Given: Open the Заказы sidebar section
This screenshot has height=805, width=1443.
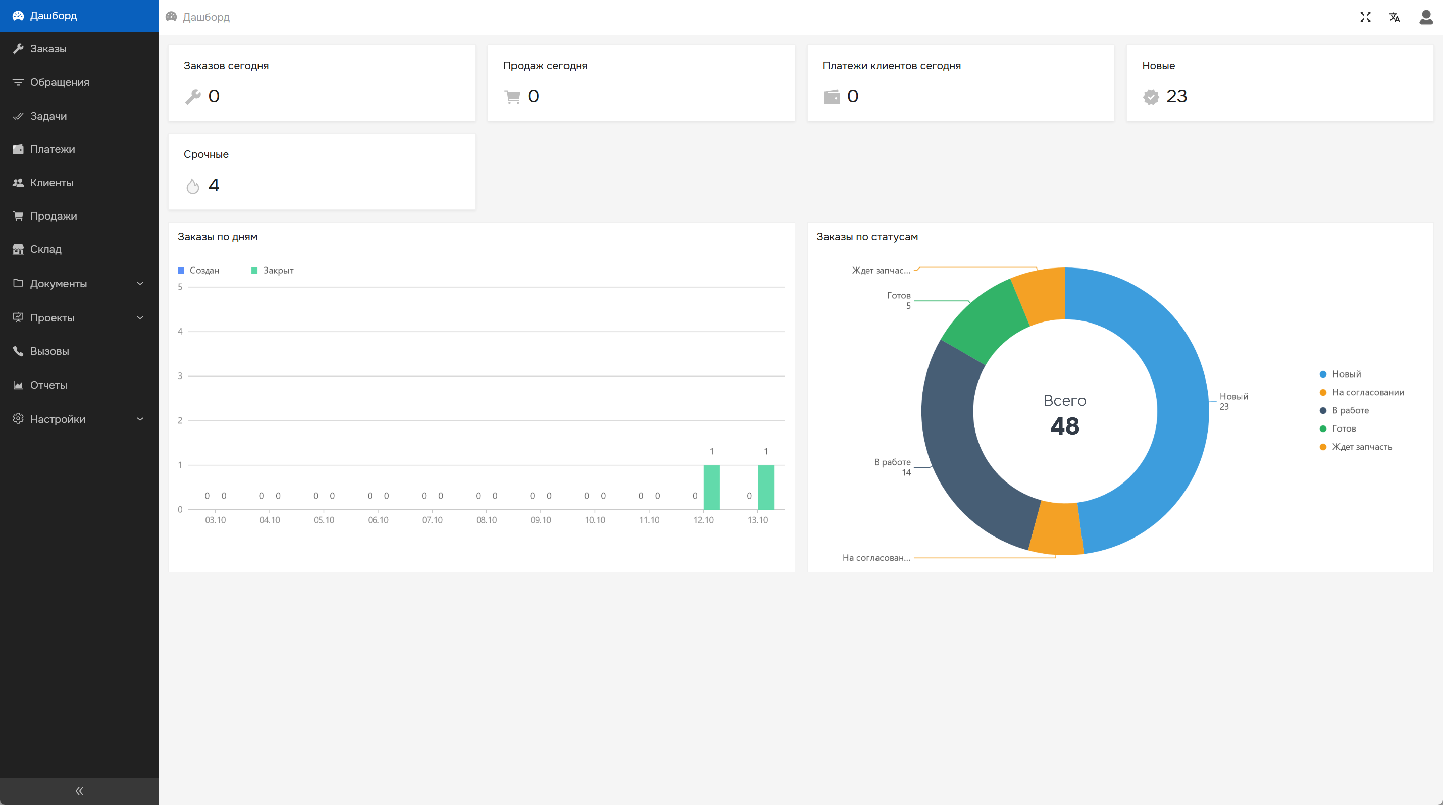Looking at the screenshot, I should [48, 48].
